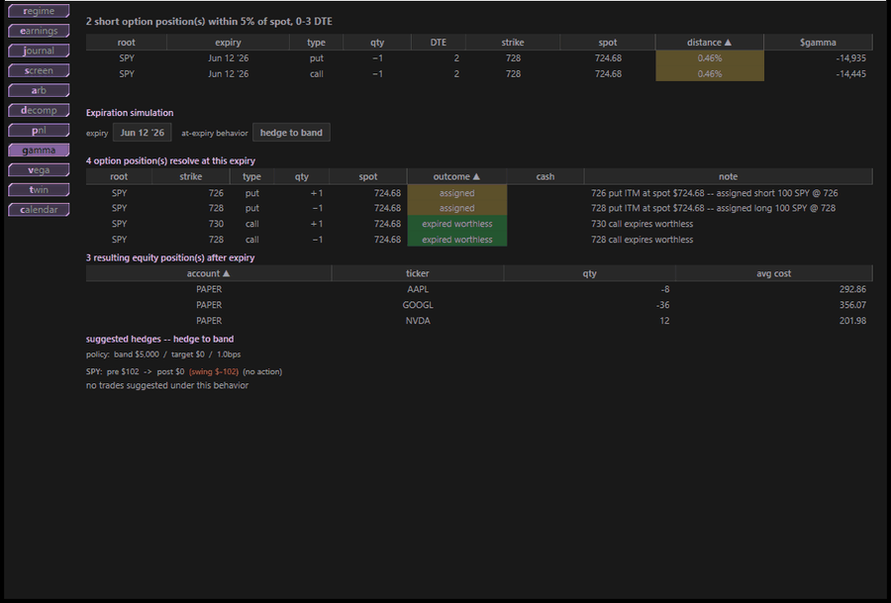Viewport: 891px width, 603px height.
Task: Click the 201.98 avg cost value
Action: [852, 321]
